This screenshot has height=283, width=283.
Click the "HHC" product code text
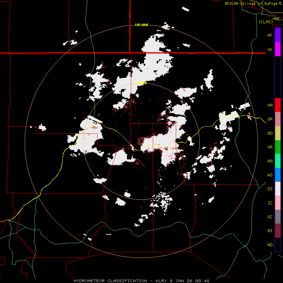276,19
